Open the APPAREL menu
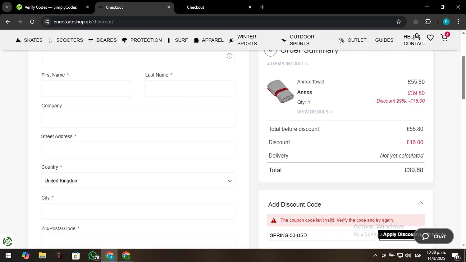 point(209,40)
